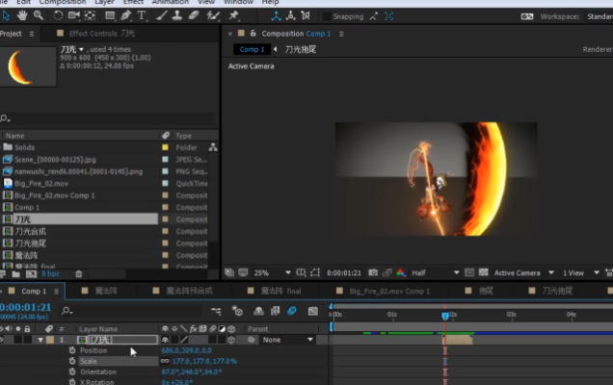Open the 25% magnification dropdown
The width and height of the screenshot is (613, 385).
click(273, 273)
